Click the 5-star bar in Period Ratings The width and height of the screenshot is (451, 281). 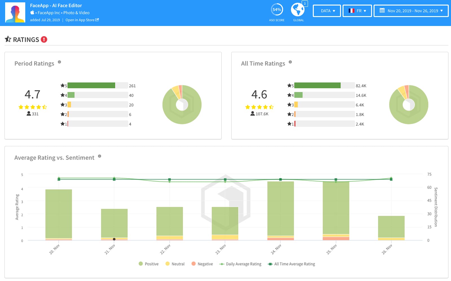(x=98, y=86)
